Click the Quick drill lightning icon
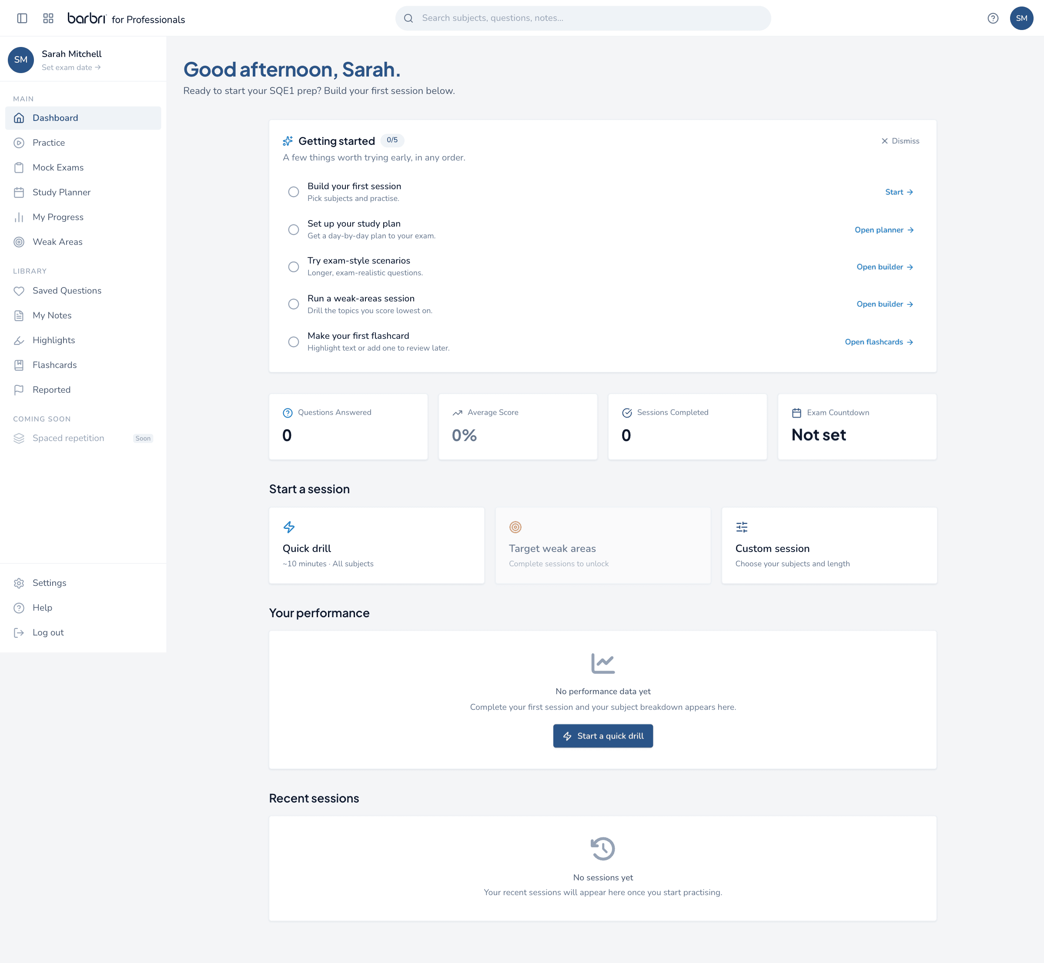Viewport: 1044px width, 963px height. click(289, 527)
